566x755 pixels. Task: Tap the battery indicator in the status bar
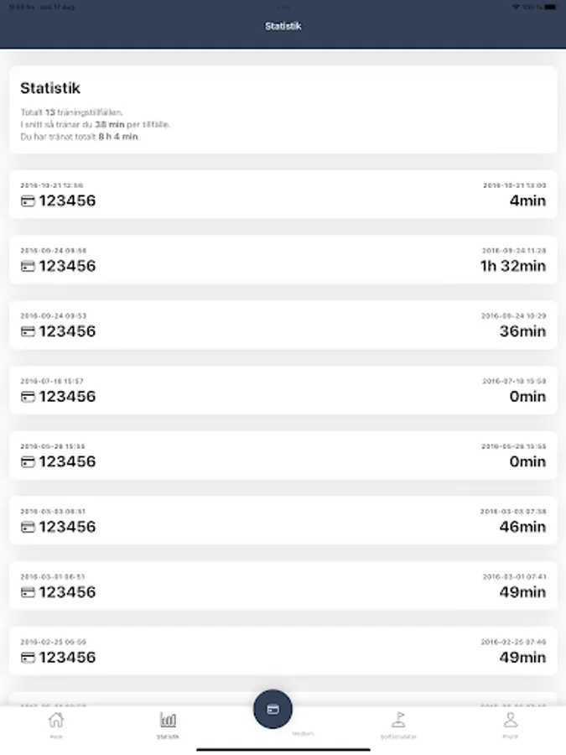tap(549, 7)
